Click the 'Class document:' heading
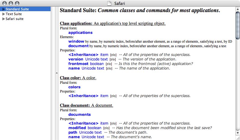The image size is (240, 140). 75,105
